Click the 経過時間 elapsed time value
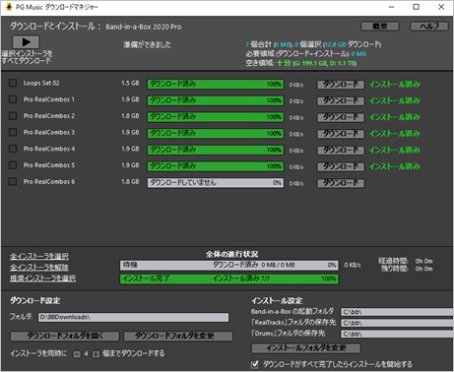Screen dimensions: 454x372 [x=423, y=261]
